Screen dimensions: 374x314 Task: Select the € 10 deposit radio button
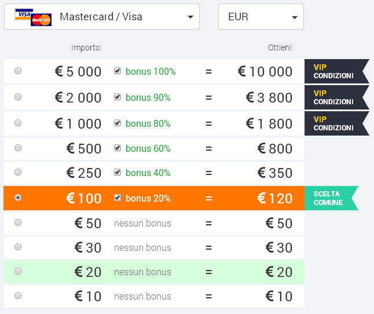pyautogui.click(x=18, y=295)
